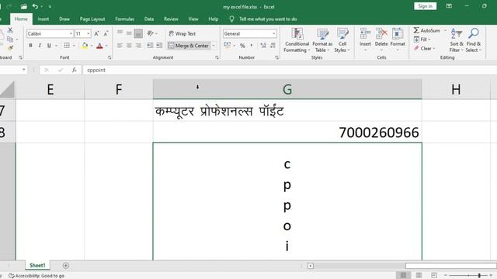Open the Fill dropdown in Editing group
This screenshot has height=279, width=497.
point(422,40)
